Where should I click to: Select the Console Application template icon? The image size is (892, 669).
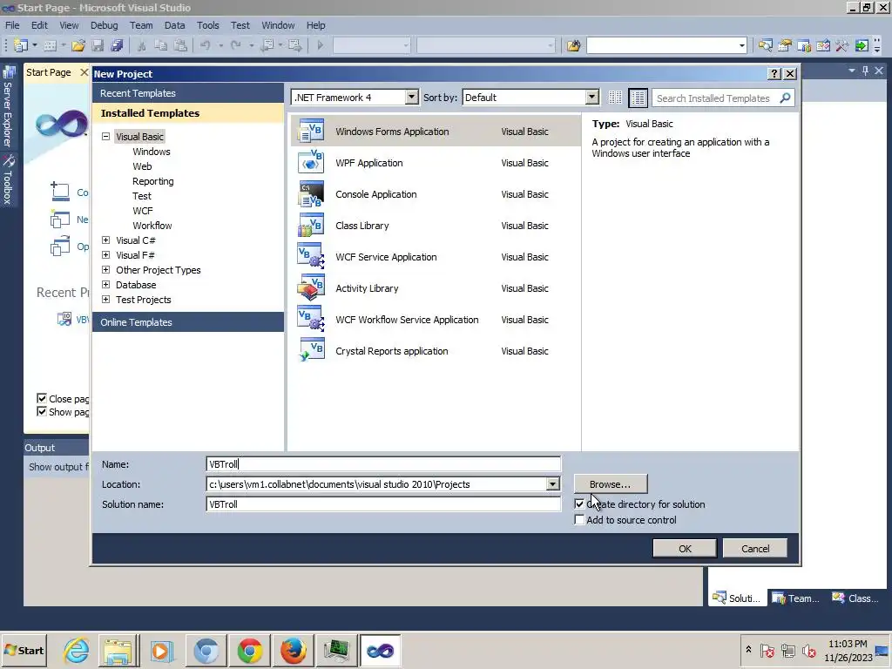pyautogui.click(x=311, y=194)
